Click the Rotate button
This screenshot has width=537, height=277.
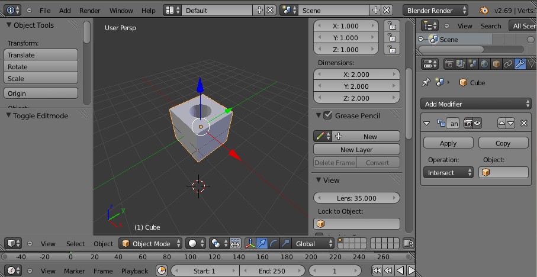[x=41, y=67]
